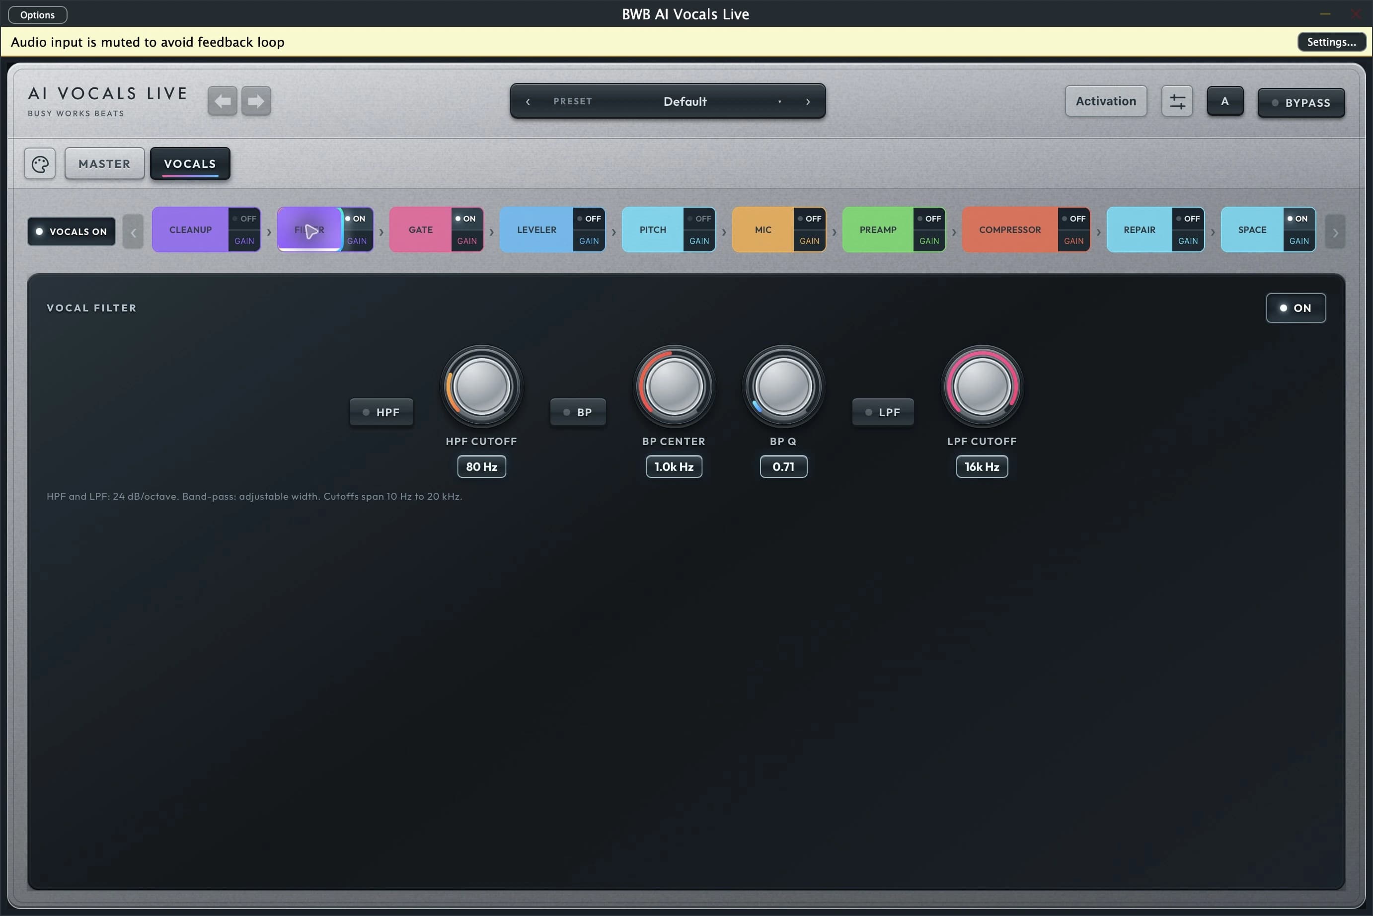Viewport: 1373px width, 916px height.
Task: Toggle VOCALS ON switch
Action: tap(71, 231)
